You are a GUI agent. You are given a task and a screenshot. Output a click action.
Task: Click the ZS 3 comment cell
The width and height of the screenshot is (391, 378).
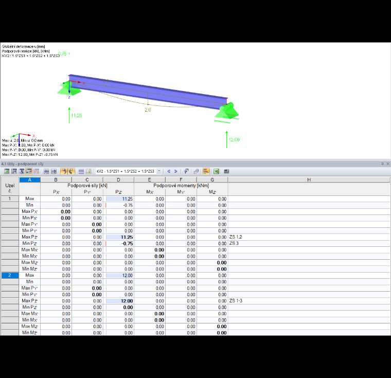(x=309, y=243)
